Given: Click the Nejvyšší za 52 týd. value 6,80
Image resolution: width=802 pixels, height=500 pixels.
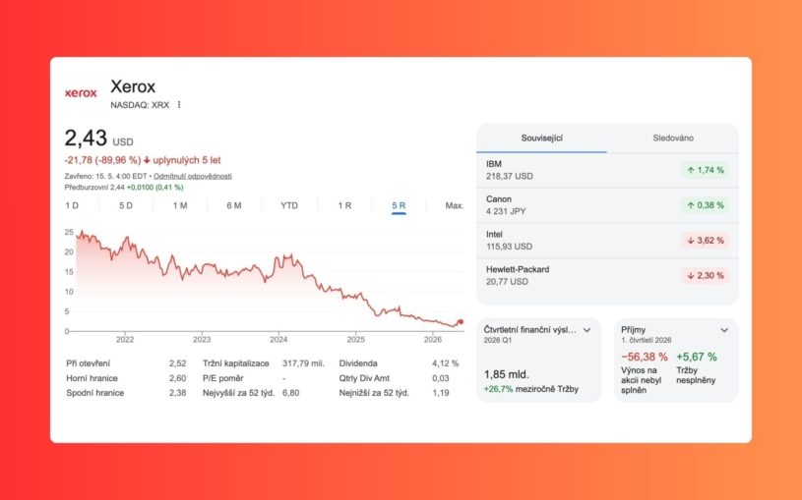Looking at the screenshot, I should pos(291,393).
